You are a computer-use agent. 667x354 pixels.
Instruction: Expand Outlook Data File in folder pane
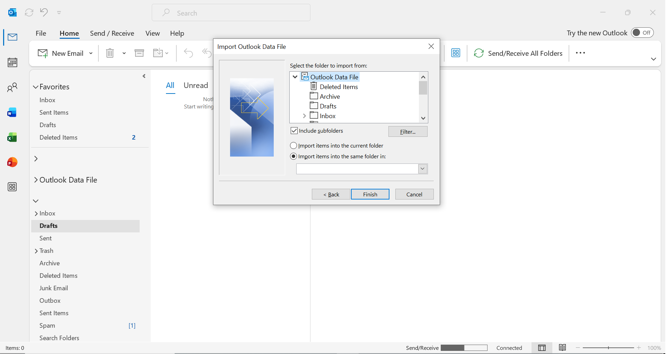click(36, 180)
